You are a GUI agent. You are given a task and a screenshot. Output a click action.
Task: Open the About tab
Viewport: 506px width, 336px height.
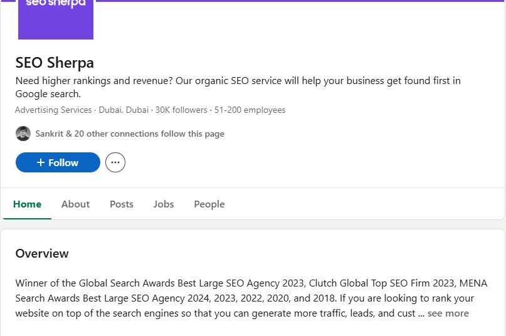[75, 204]
